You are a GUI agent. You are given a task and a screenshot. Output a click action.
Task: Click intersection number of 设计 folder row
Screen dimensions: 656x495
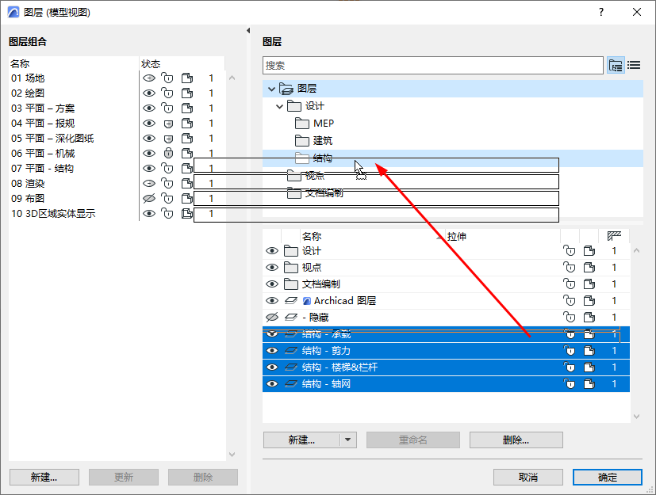coord(614,250)
